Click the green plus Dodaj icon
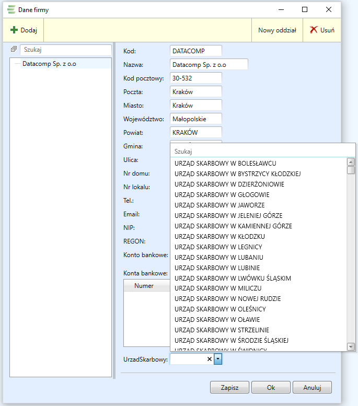 coord(14,30)
